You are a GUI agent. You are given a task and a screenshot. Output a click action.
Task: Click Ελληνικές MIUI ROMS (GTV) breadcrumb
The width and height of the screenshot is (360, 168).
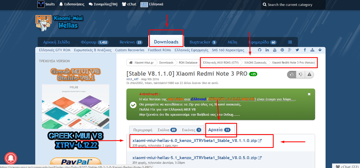coord(221,63)
